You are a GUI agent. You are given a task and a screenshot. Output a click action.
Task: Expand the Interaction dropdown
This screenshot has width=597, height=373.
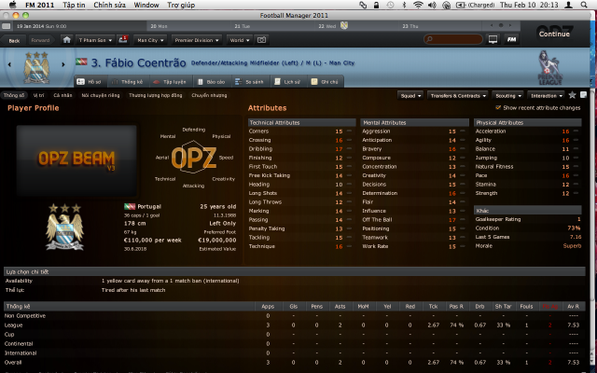click(547, 95)
